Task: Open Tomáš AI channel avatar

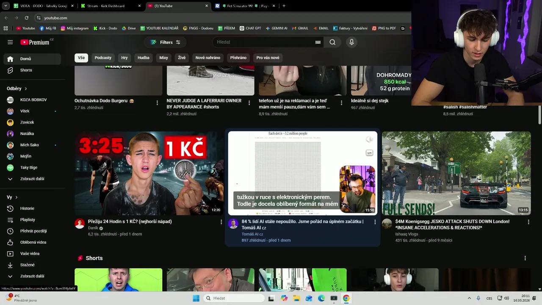Action: point(233,224)
